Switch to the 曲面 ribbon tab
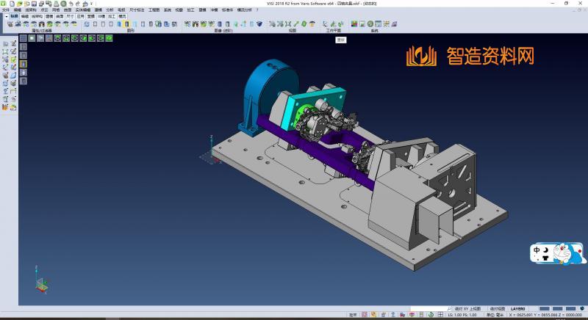Viewport: 588px width, 320px height. pyautogui.click(x=60, y=15)
